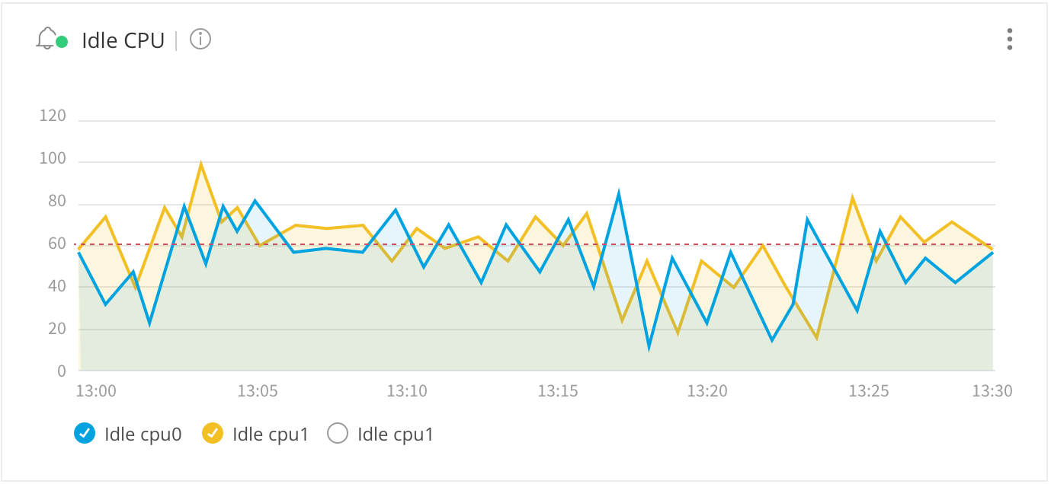Viewport: 1051px width, 484px height.
Task: Click the Idle cpu0 legend label
Action: pyautogui.click(x=143, y=435)
